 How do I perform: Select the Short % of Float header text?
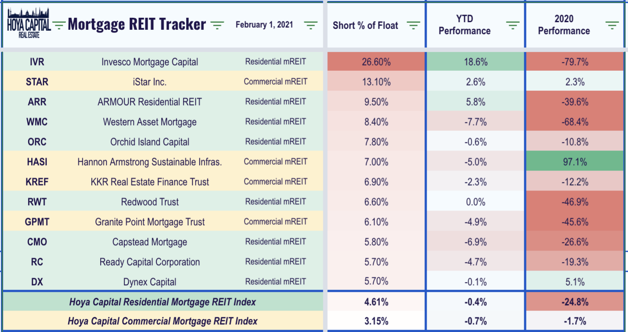coord(365,25)
